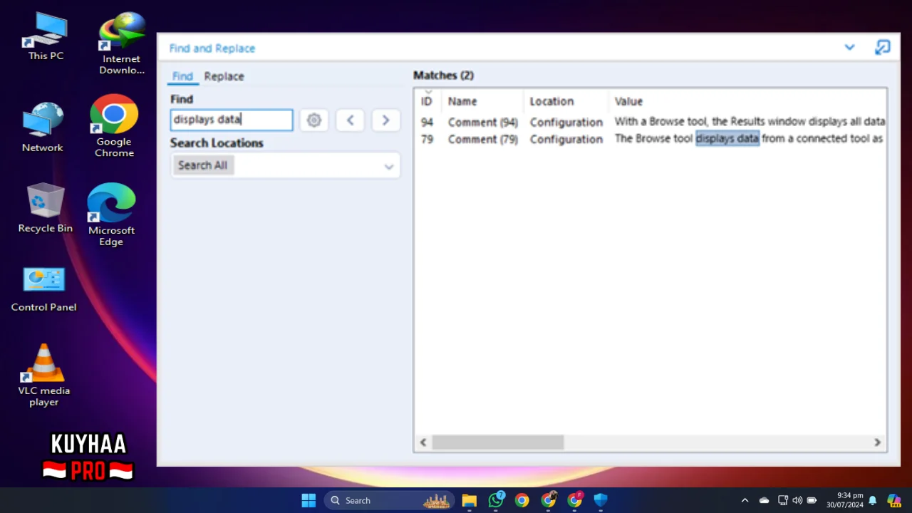
Task: Select Internet Download Manager desktop icon
Action: (x=122, y=43)
